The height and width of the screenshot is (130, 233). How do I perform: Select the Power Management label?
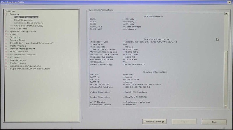[22, 49]
